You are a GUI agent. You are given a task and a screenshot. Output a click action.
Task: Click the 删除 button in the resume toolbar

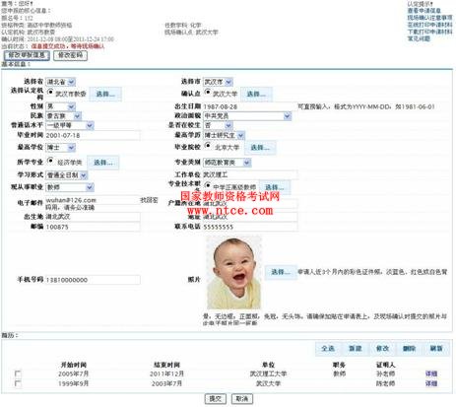tap(410, 348)
